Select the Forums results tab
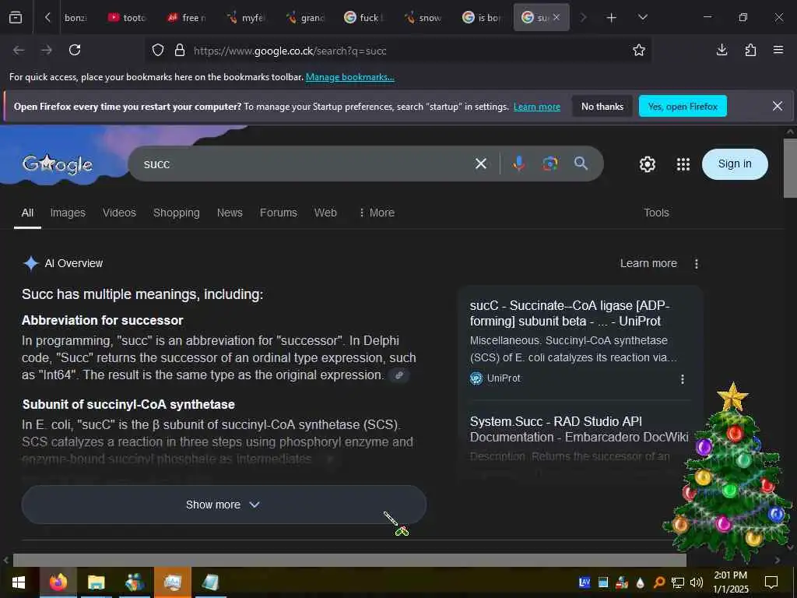Screen dimensions: 797x598 click(278, 213)
